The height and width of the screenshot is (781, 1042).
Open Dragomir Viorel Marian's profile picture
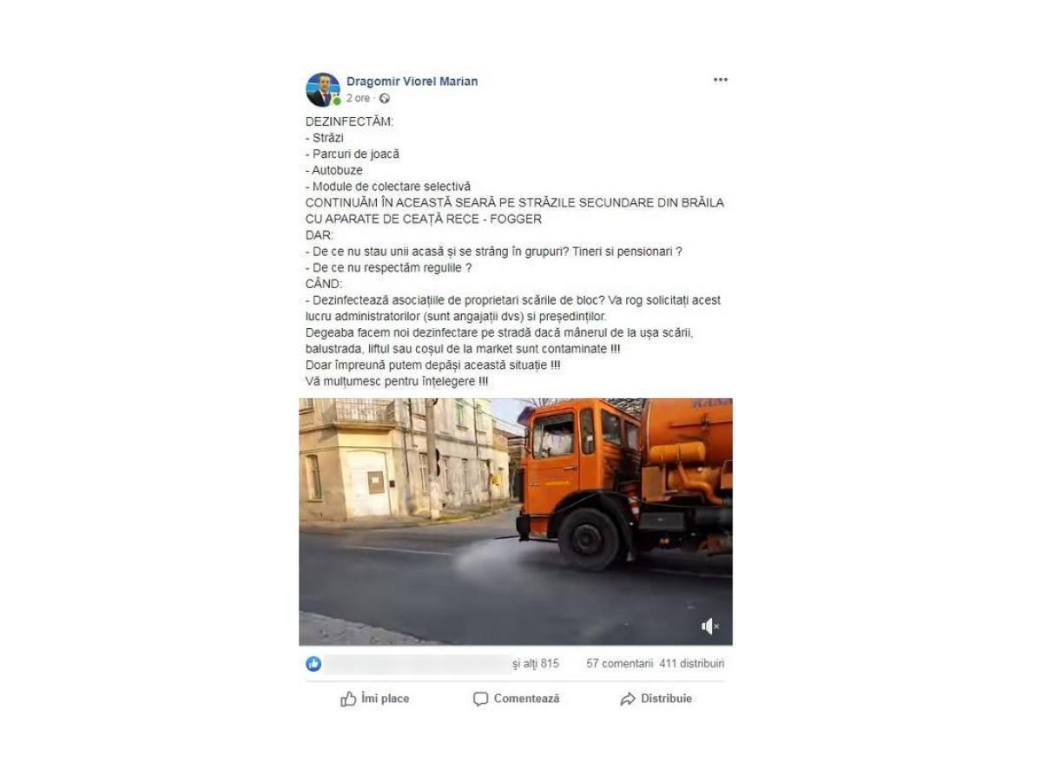click(322, 89)
